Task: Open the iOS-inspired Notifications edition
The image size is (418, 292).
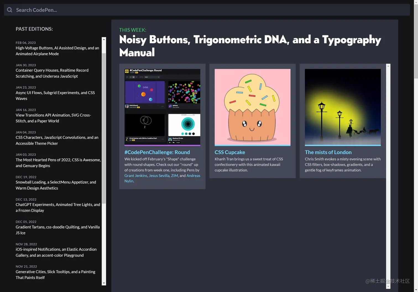Action: [x=56, y=252]
